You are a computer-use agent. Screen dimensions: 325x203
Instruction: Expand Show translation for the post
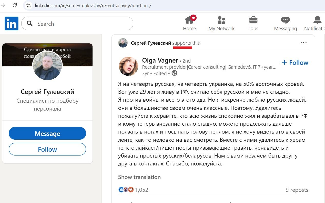tap(139, 177)
